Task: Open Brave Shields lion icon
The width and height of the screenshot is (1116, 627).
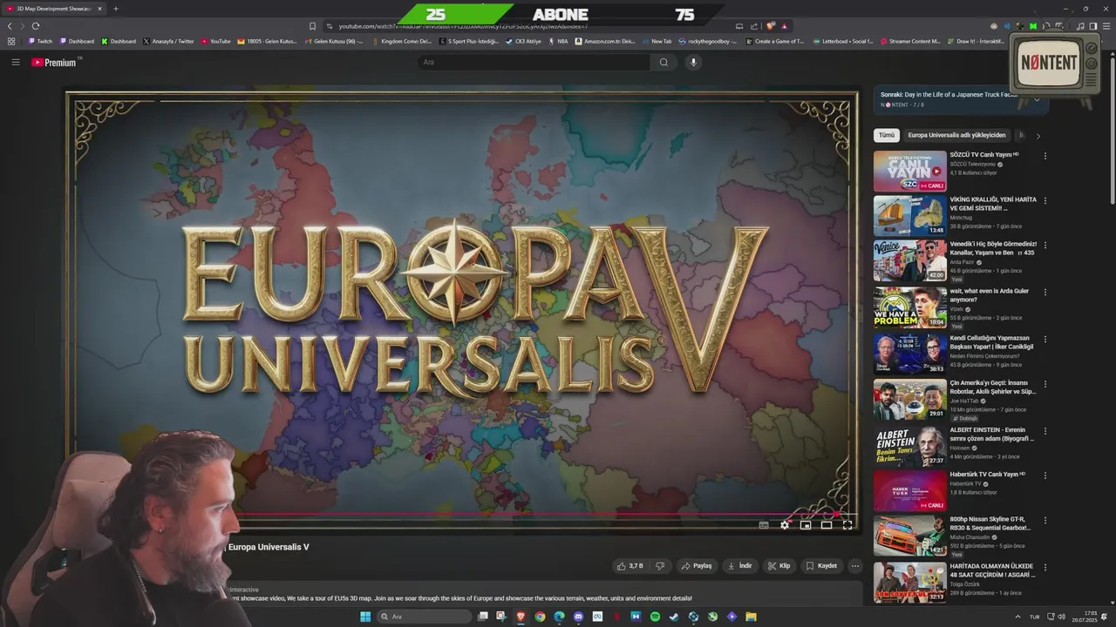Action: click(x=771, y=26)
